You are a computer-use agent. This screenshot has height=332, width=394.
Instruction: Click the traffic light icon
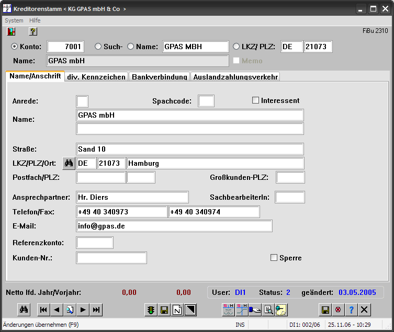pyautogui.click(x=151, y=310)
